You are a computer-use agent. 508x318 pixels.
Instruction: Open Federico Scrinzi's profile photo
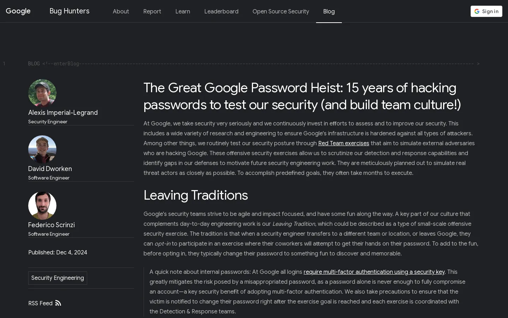(x=42, y=206)
